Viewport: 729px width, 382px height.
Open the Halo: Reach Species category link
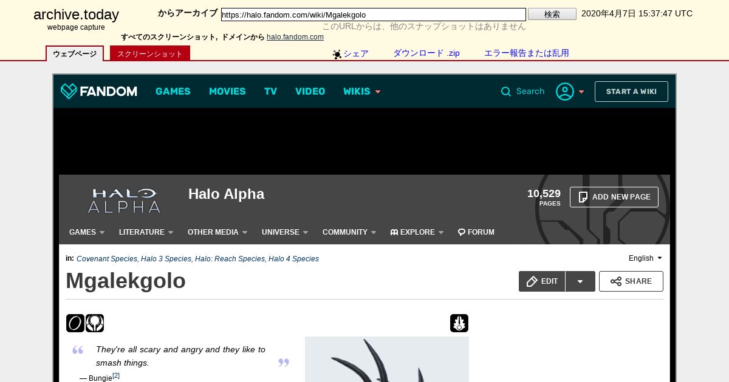coord(230,259)
